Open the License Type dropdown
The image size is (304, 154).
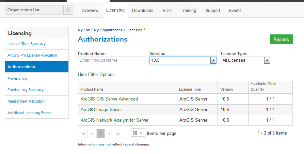point(267,60)
